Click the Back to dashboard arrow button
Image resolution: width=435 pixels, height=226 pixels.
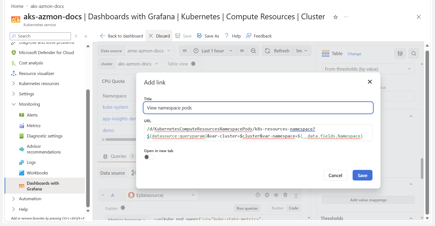[121, 36]
